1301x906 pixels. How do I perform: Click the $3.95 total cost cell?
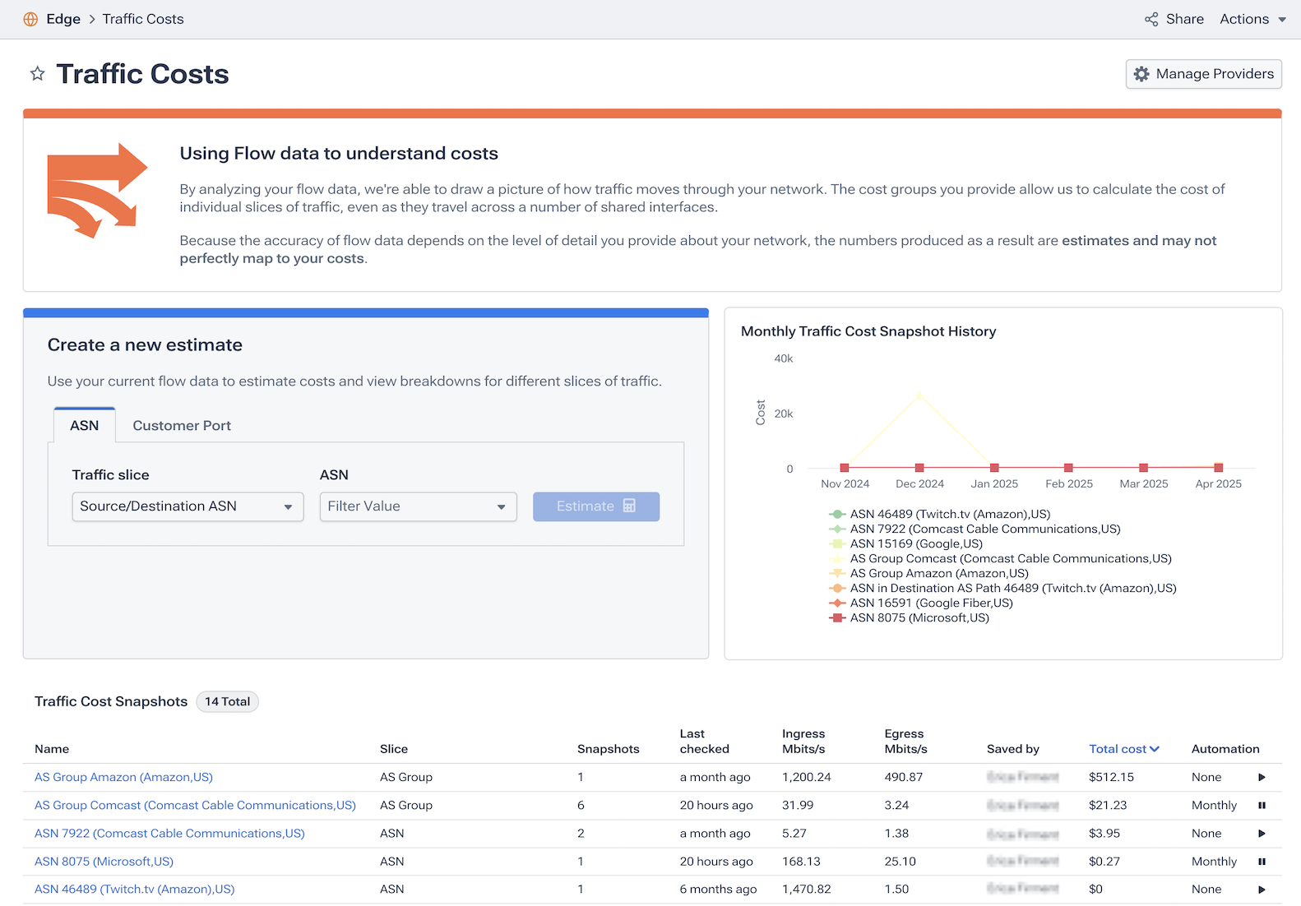pyautogui.click(x=1104, y=833)
